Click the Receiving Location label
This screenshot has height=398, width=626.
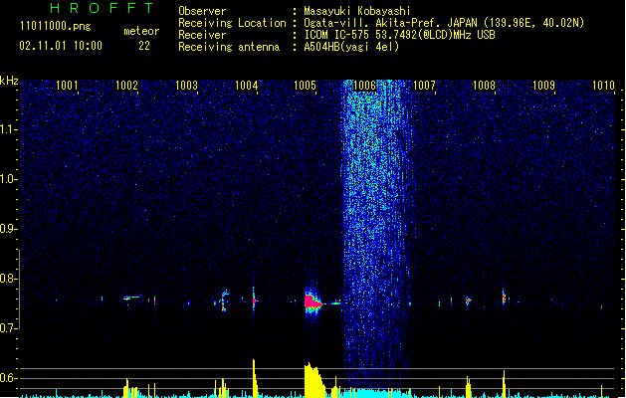[232, 23]
